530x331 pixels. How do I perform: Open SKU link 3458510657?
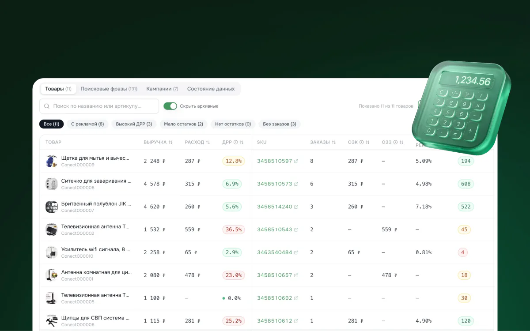(x=274, y=275)
